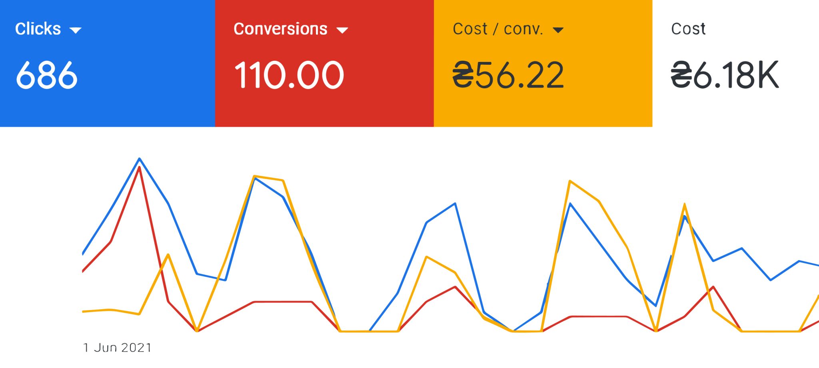Image resolution: width=819 pixels, height=368 pixels.
Task: Click the 110.00 conversions value
Action: (289, 75)
